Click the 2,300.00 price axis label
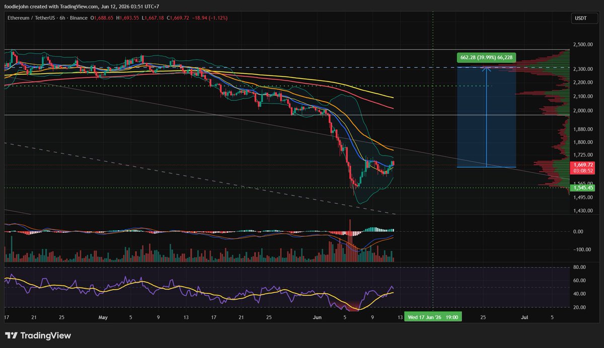Screen dimensions: 604x348 point(582,69)
